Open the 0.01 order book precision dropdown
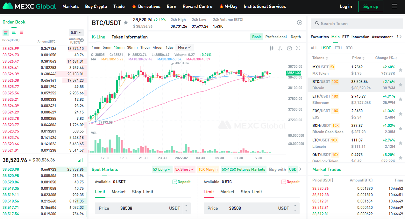 tap(76, 32)
